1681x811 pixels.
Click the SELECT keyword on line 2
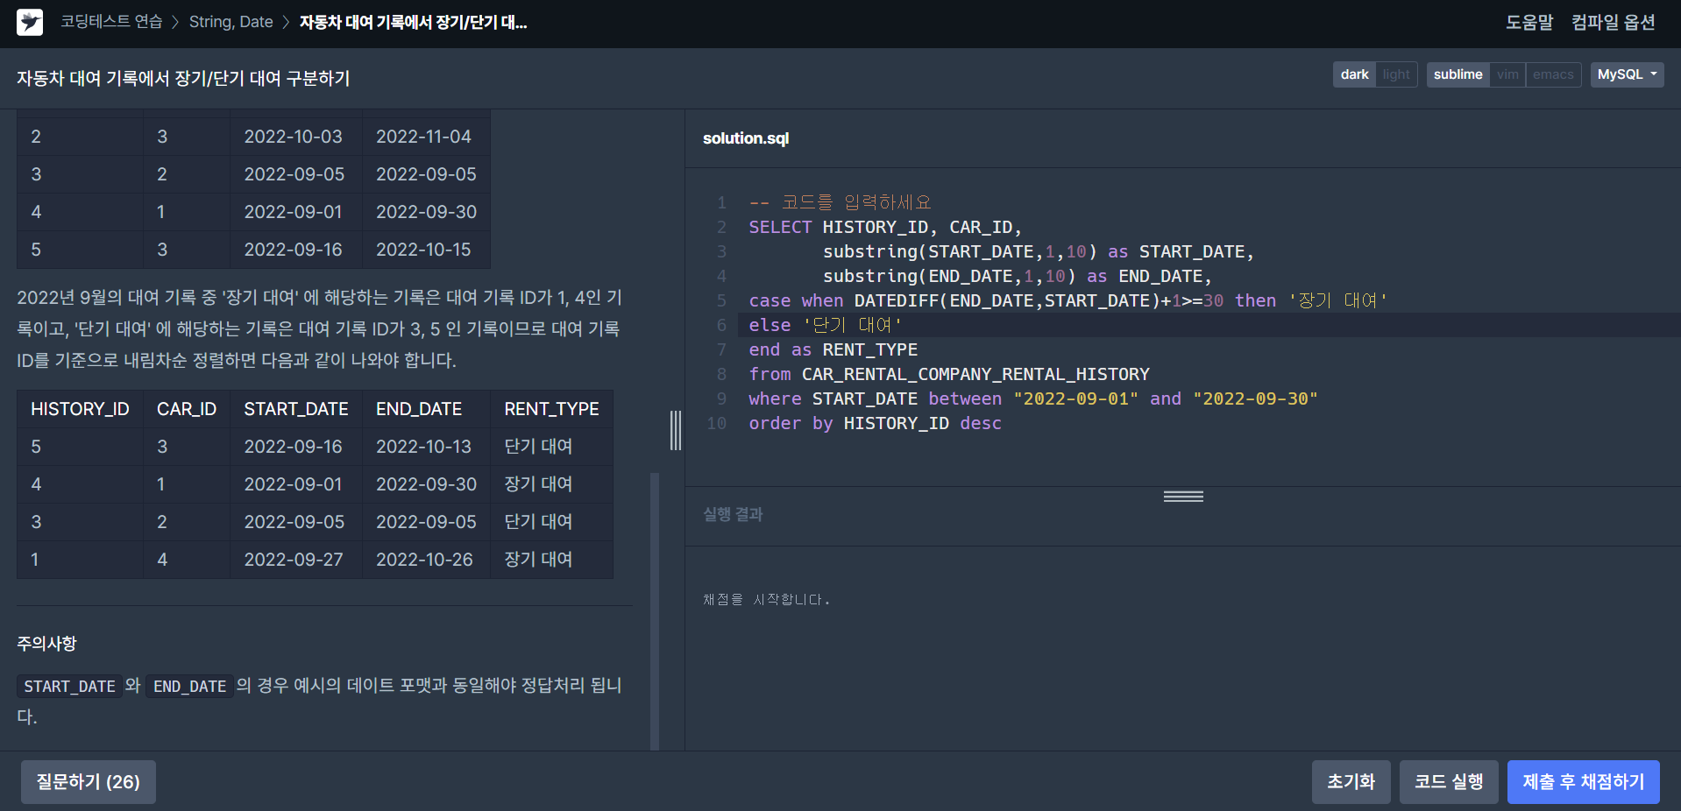pyautogui.click(x=780, y=227)
